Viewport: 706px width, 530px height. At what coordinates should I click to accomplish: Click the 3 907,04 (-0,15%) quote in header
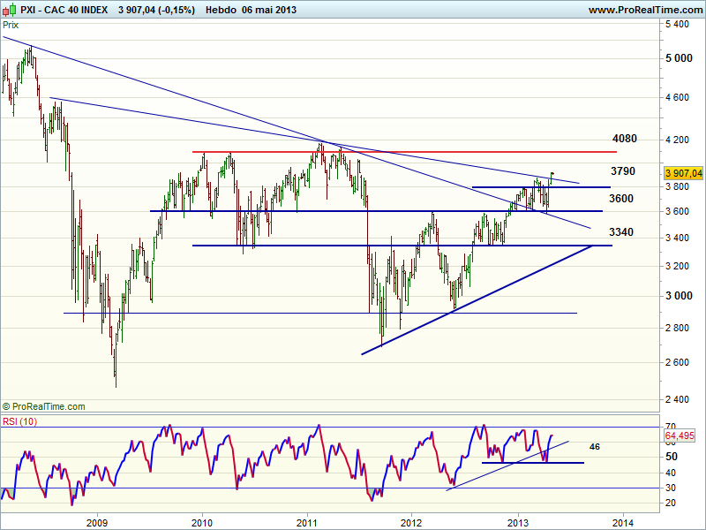pyautogui.click(x=156, y=10)
